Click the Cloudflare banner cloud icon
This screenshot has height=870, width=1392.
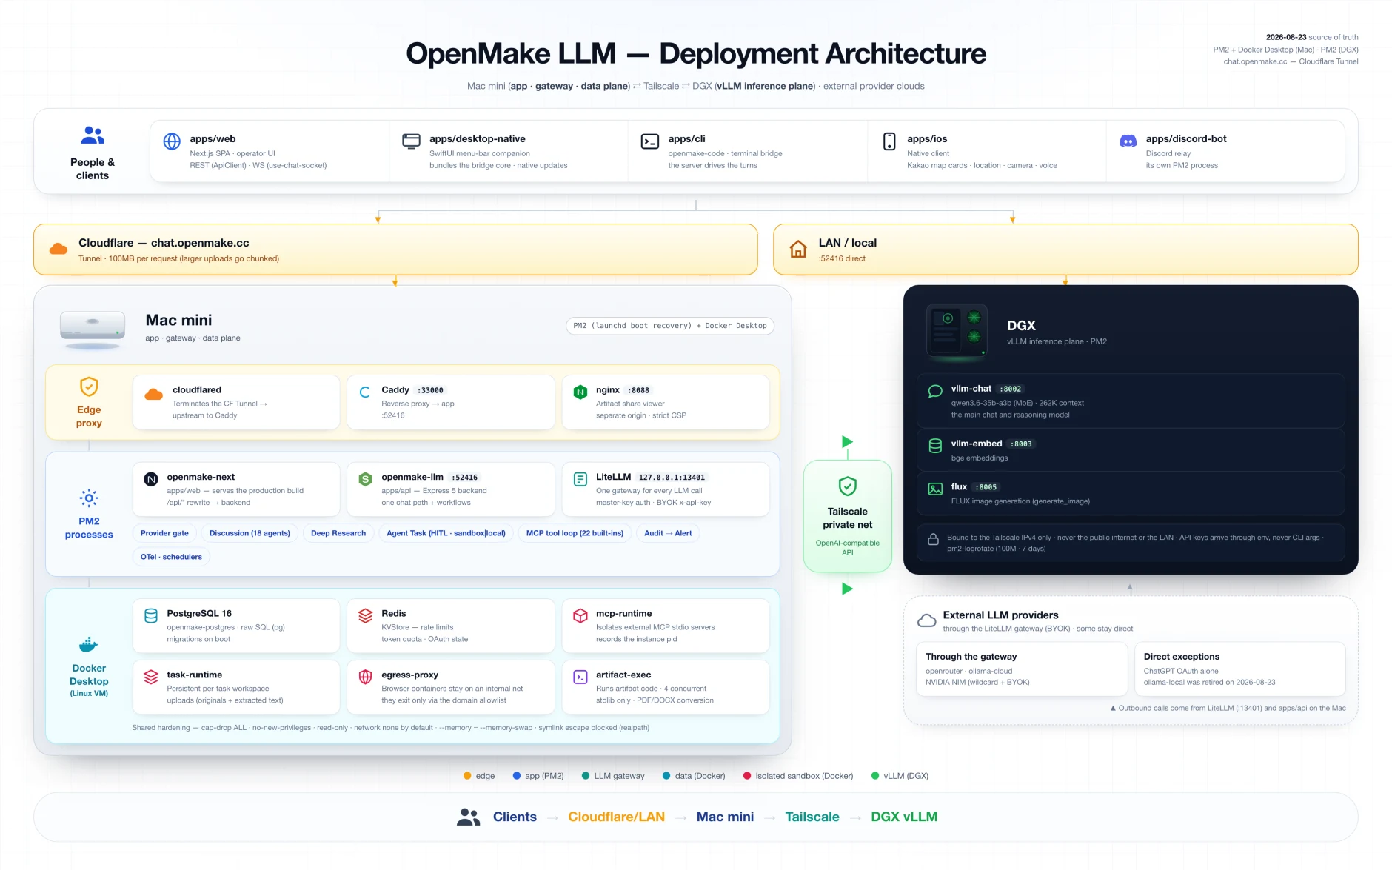58,250
